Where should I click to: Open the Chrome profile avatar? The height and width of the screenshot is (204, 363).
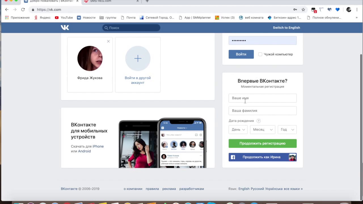(x=349, y=10)
